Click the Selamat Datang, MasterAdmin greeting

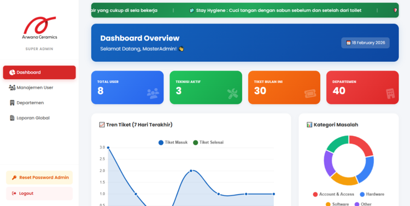(x=138, y=49)
